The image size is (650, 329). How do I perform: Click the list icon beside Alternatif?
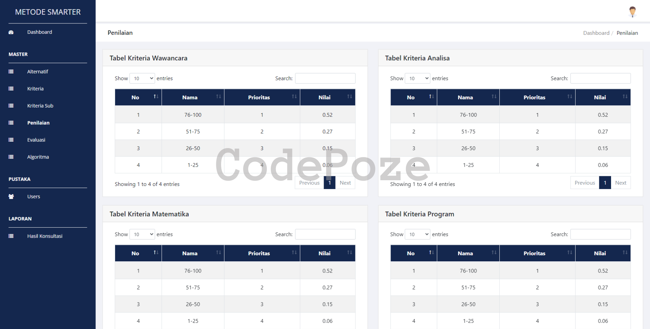[11, 72]
